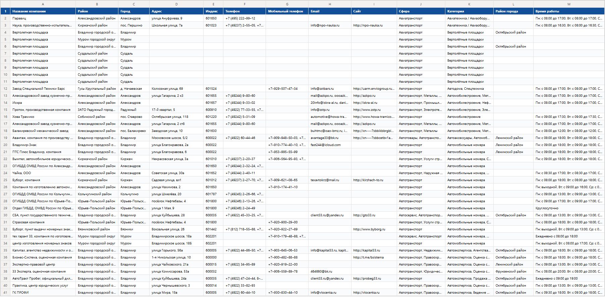Click the working hours cell 'Круглосуточно'
This screenshot has width=605, height=302.
pos(569,208)
